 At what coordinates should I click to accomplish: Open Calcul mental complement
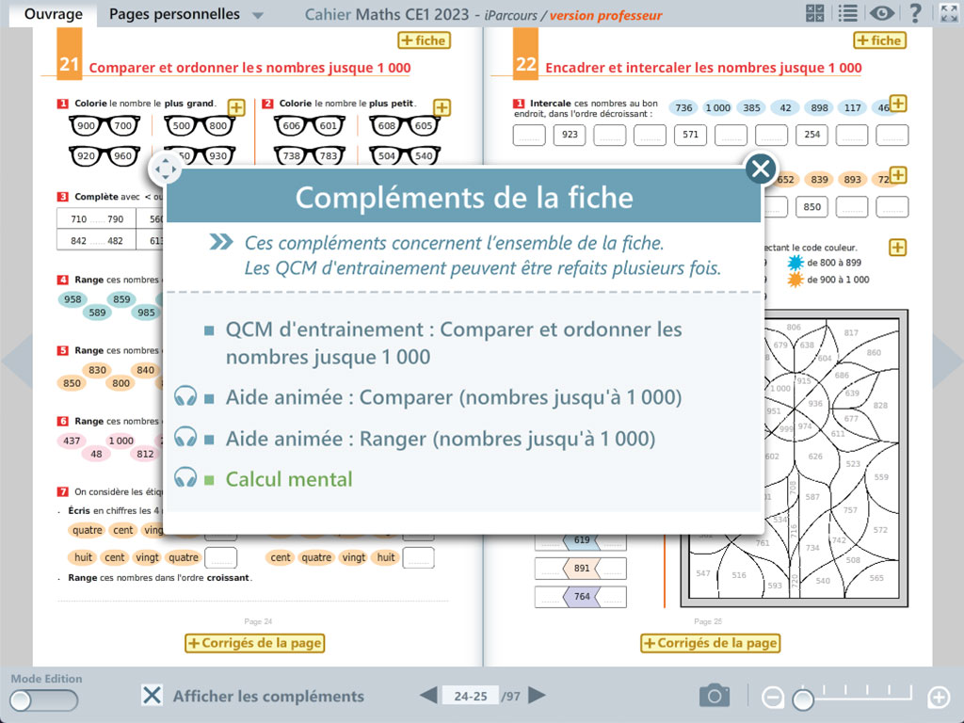coord(289,479)
